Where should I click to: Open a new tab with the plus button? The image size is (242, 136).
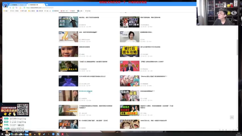click(47, 5)
